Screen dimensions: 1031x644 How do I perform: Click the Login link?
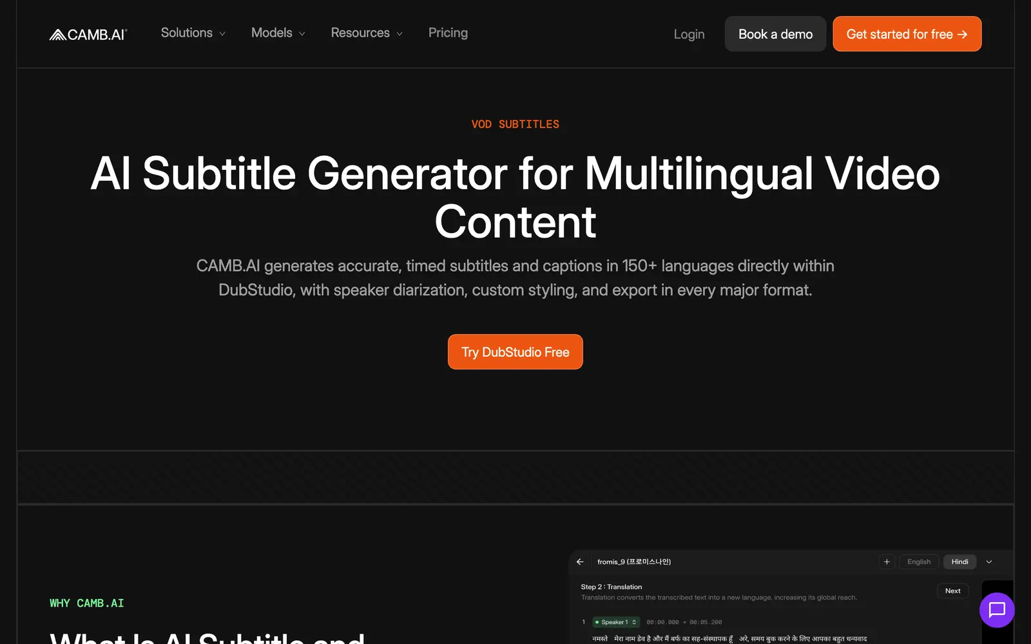(x=689, y=34)
